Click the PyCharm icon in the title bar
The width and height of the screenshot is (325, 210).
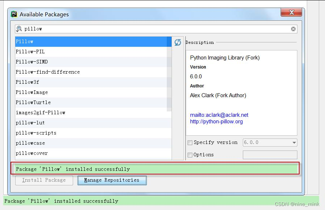(14, 14)
